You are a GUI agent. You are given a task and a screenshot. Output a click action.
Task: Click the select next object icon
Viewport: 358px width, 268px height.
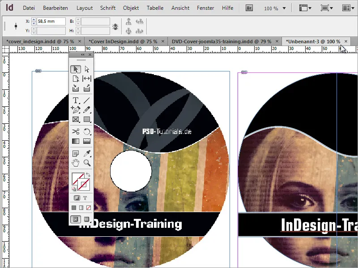click(x=139, y=31)
